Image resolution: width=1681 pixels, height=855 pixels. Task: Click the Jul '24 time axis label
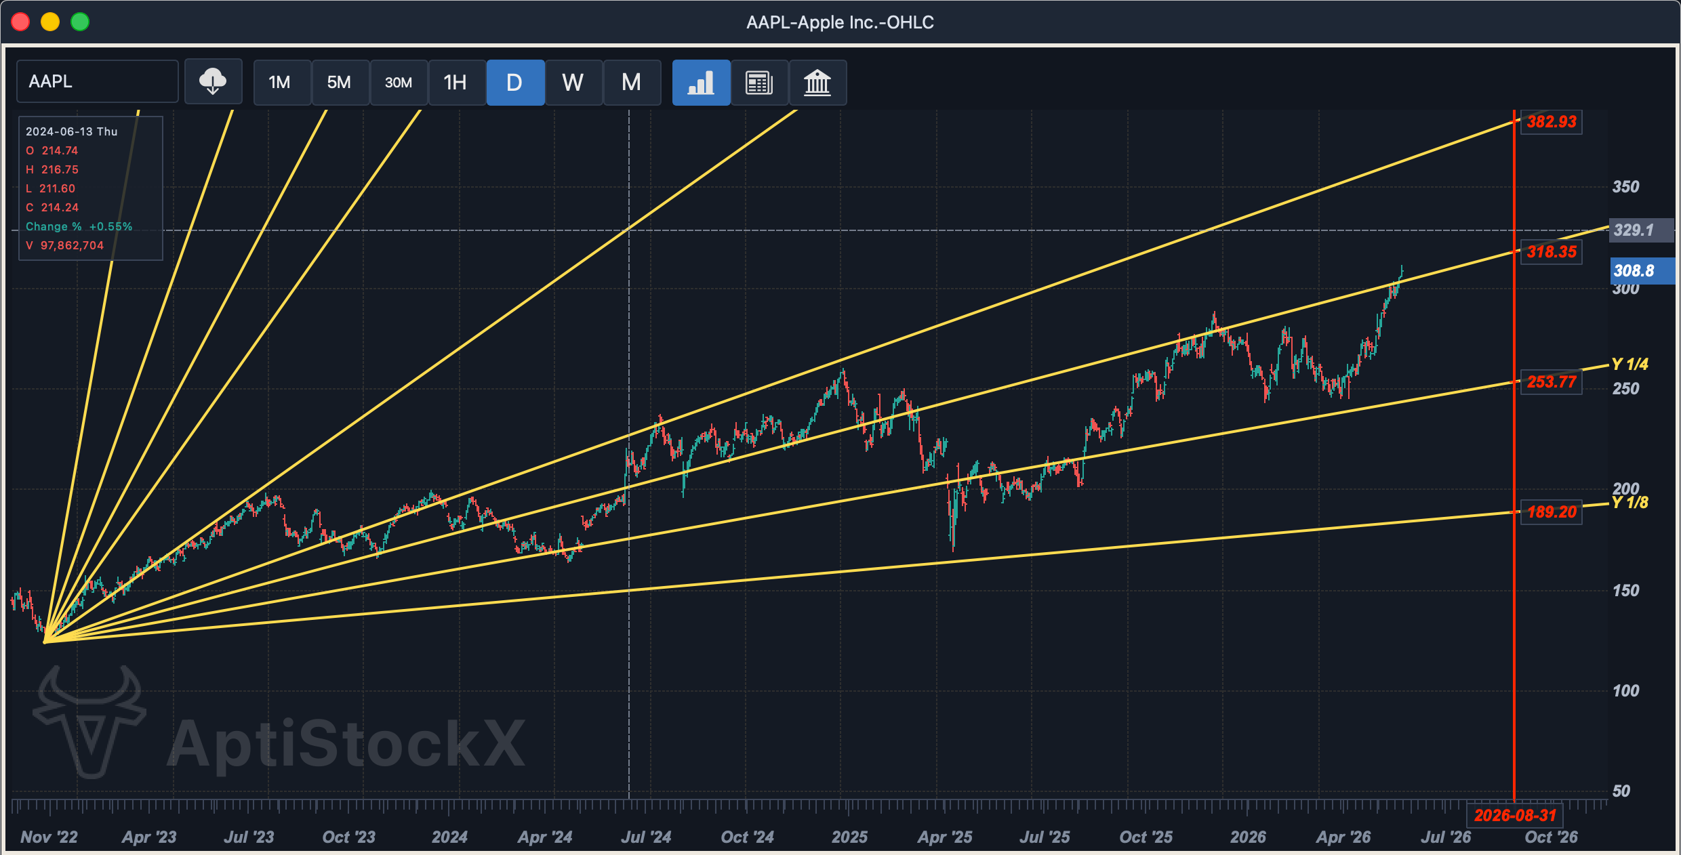pyautogui.click(x=646, y=837)
